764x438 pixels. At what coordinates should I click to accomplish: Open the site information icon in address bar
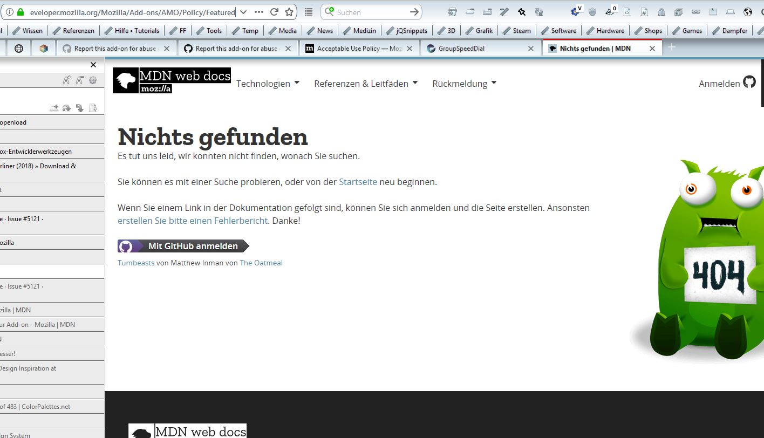tap(9, 12)
